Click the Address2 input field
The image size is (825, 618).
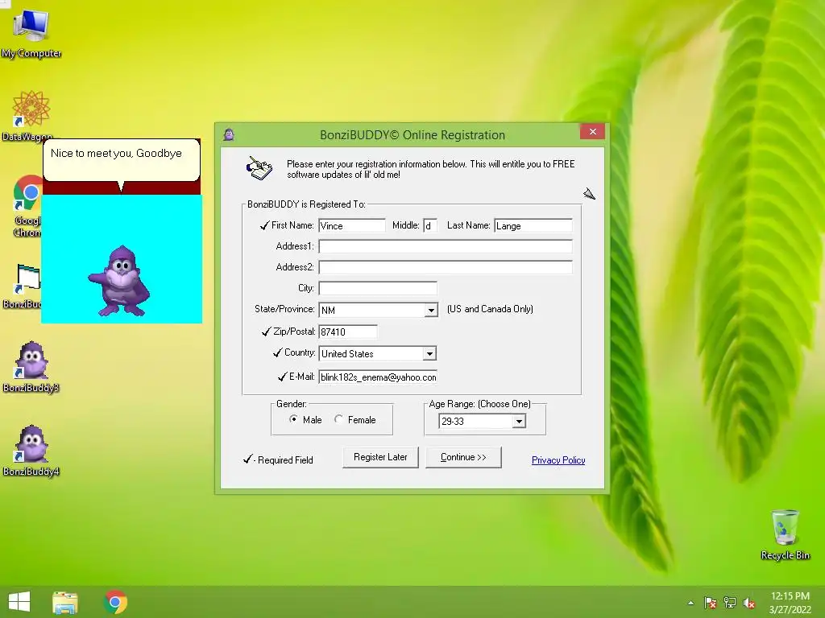tap(445, 267)
